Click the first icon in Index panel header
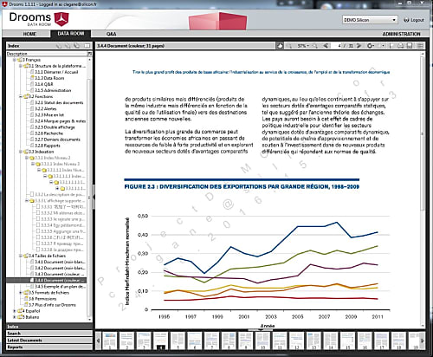The width and height of the screenshot is (433, 357). 59,46
